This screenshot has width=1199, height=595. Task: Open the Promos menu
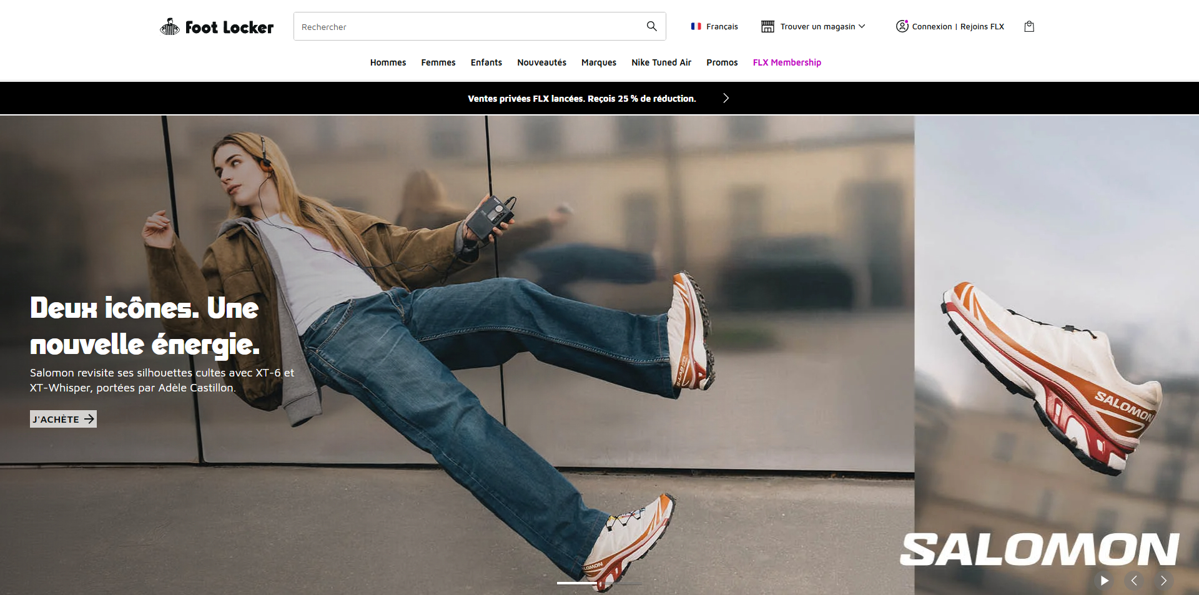[722, 62]
